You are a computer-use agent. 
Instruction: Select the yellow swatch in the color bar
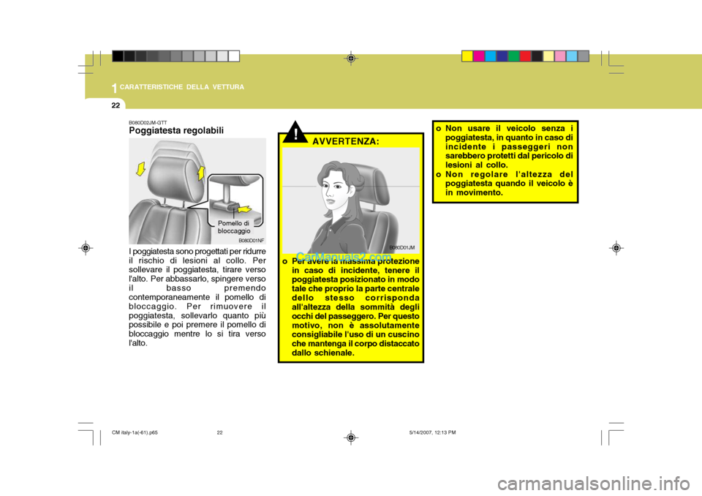tap(467, 56)
